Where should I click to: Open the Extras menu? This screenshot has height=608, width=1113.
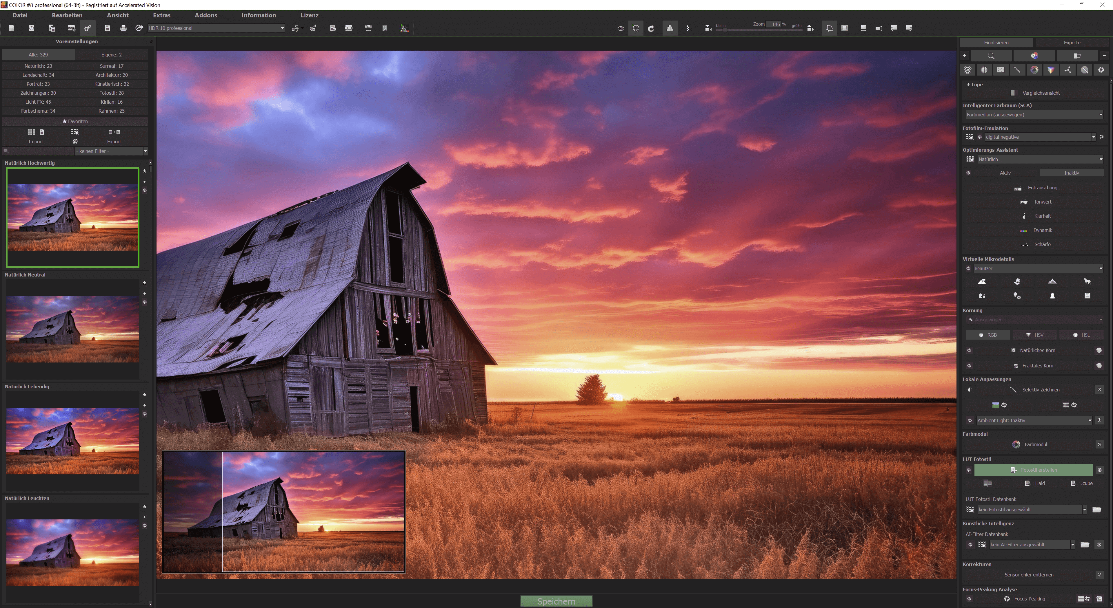(x=162, y=15)
